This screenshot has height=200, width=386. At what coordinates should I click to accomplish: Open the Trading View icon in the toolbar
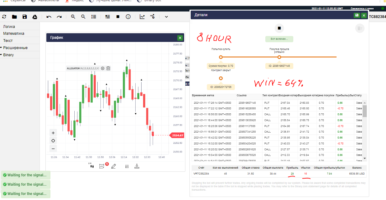pyautogui.click(x=152, y=17)
